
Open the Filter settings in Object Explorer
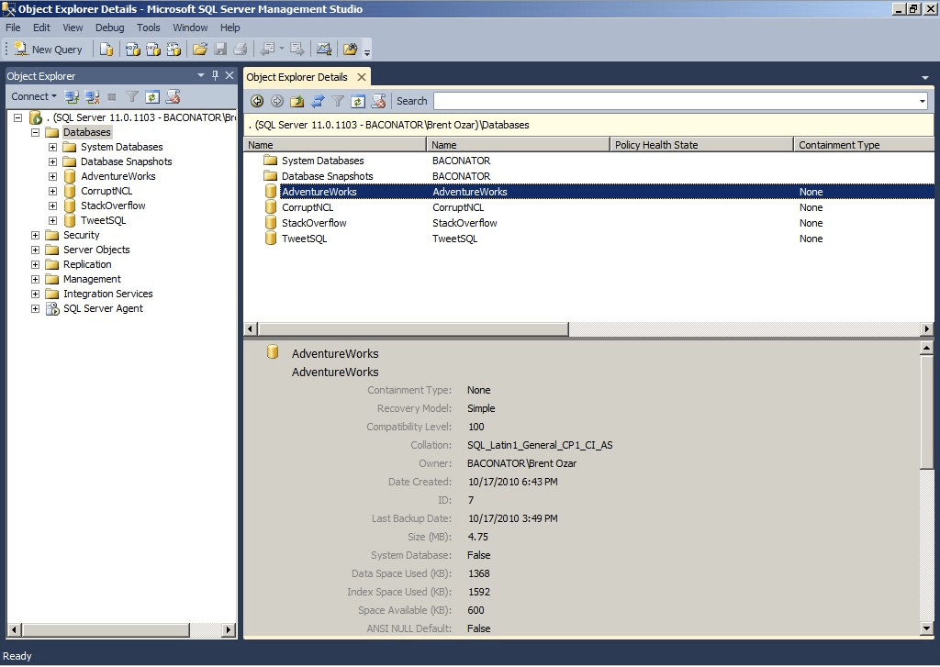coord(132,96)
